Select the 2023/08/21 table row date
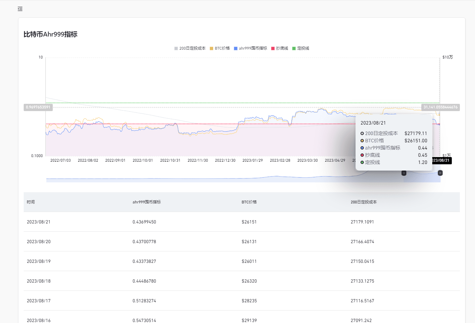 pos(38,222)
